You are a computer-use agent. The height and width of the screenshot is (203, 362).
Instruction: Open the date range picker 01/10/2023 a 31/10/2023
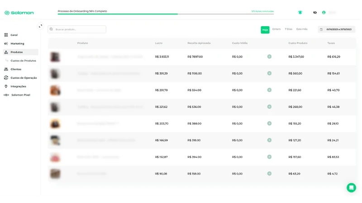tap(336, 29)
